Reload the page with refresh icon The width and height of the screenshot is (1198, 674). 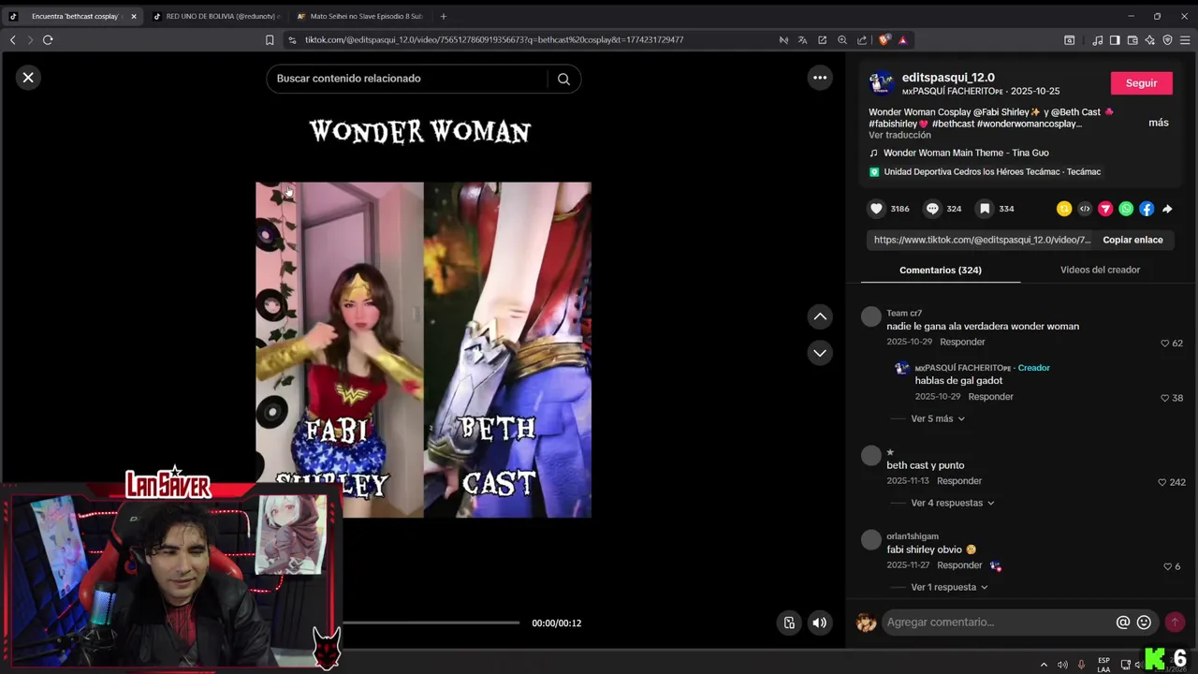[x=48, y=39]
